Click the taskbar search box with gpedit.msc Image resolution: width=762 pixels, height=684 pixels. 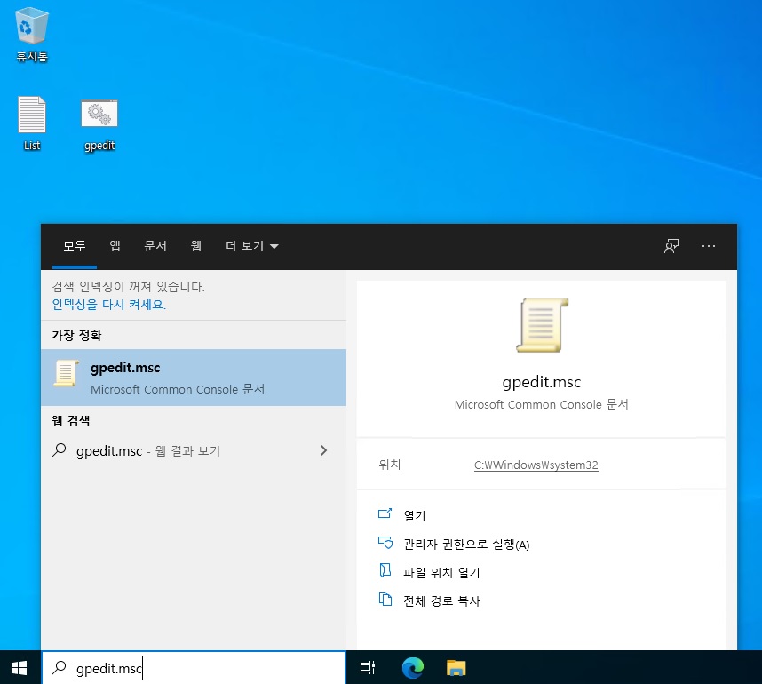(x=194, y=668)
